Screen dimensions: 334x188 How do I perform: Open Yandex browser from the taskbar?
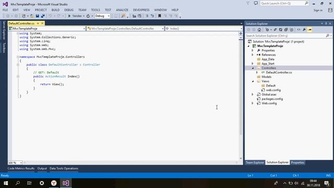tap(54, 183)
